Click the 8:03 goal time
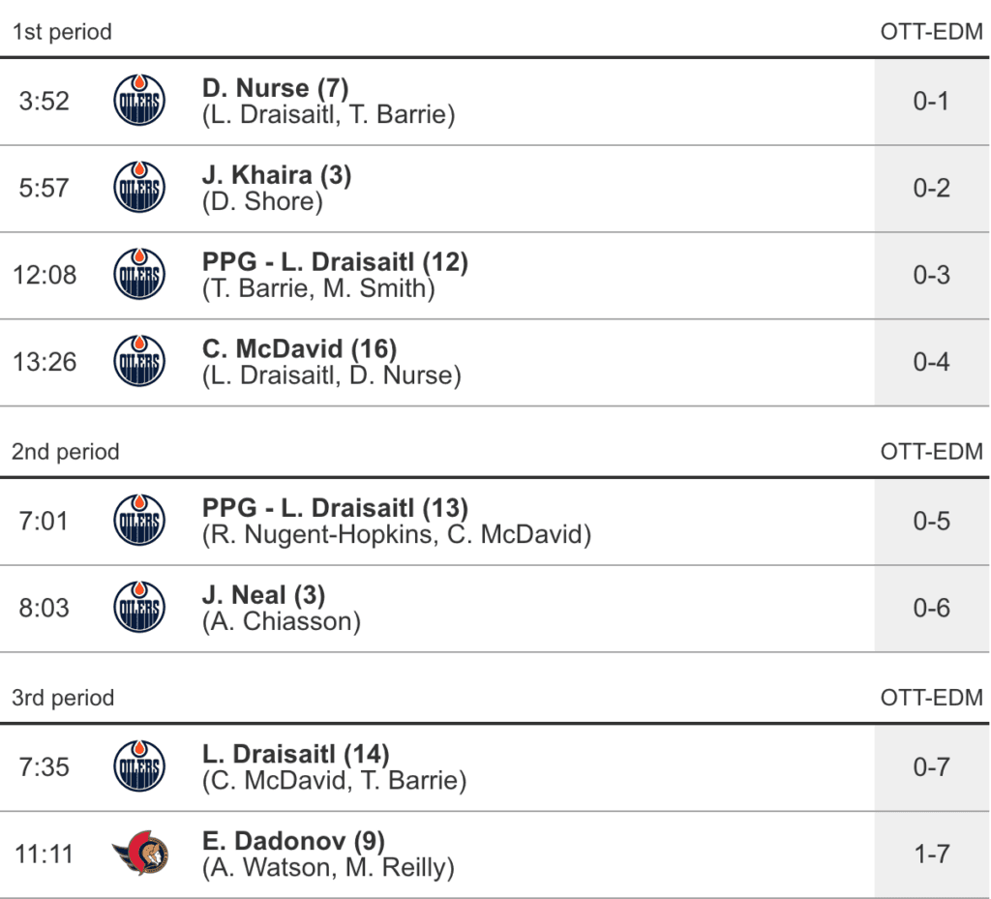 pyautogui.click(x=44, y=608)
